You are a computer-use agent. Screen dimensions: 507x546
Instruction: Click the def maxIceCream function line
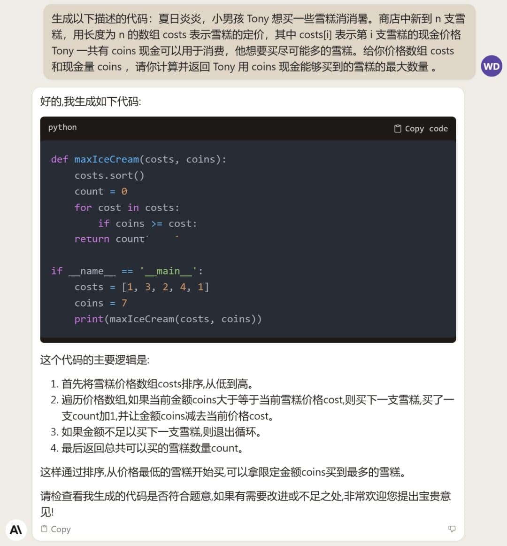pyautogui.click(x=138, y=159)
